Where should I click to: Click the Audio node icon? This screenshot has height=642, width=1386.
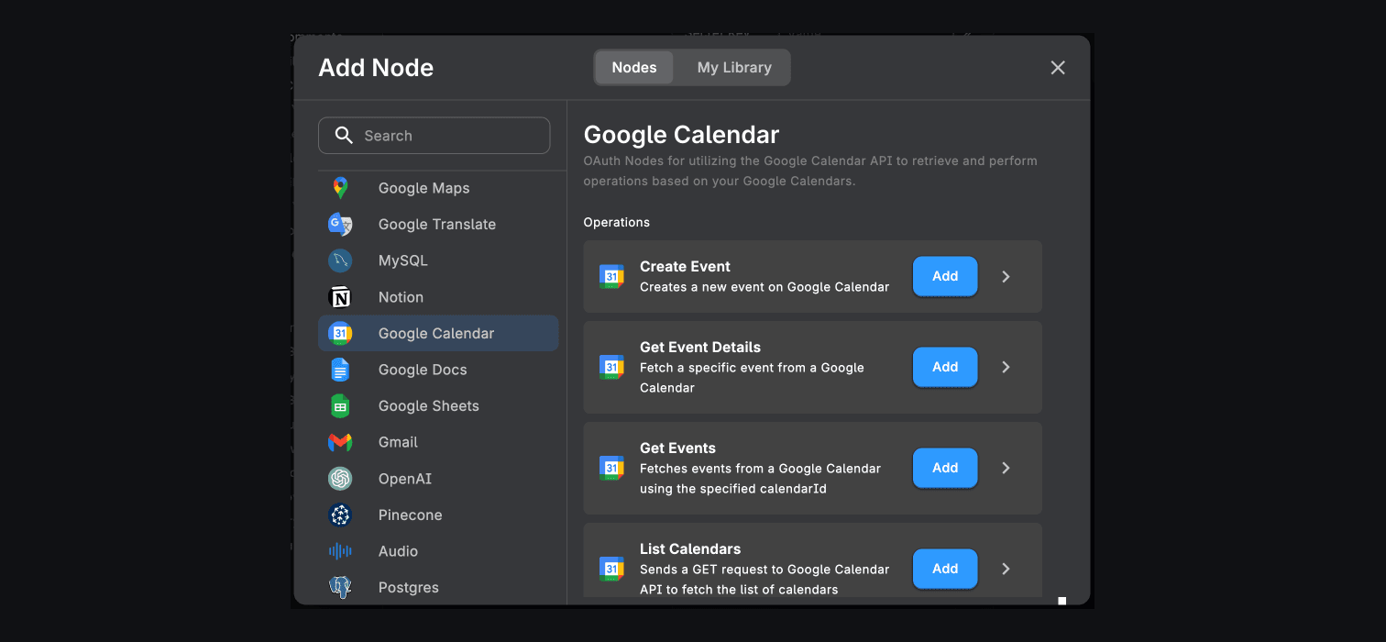coord(340,550)
